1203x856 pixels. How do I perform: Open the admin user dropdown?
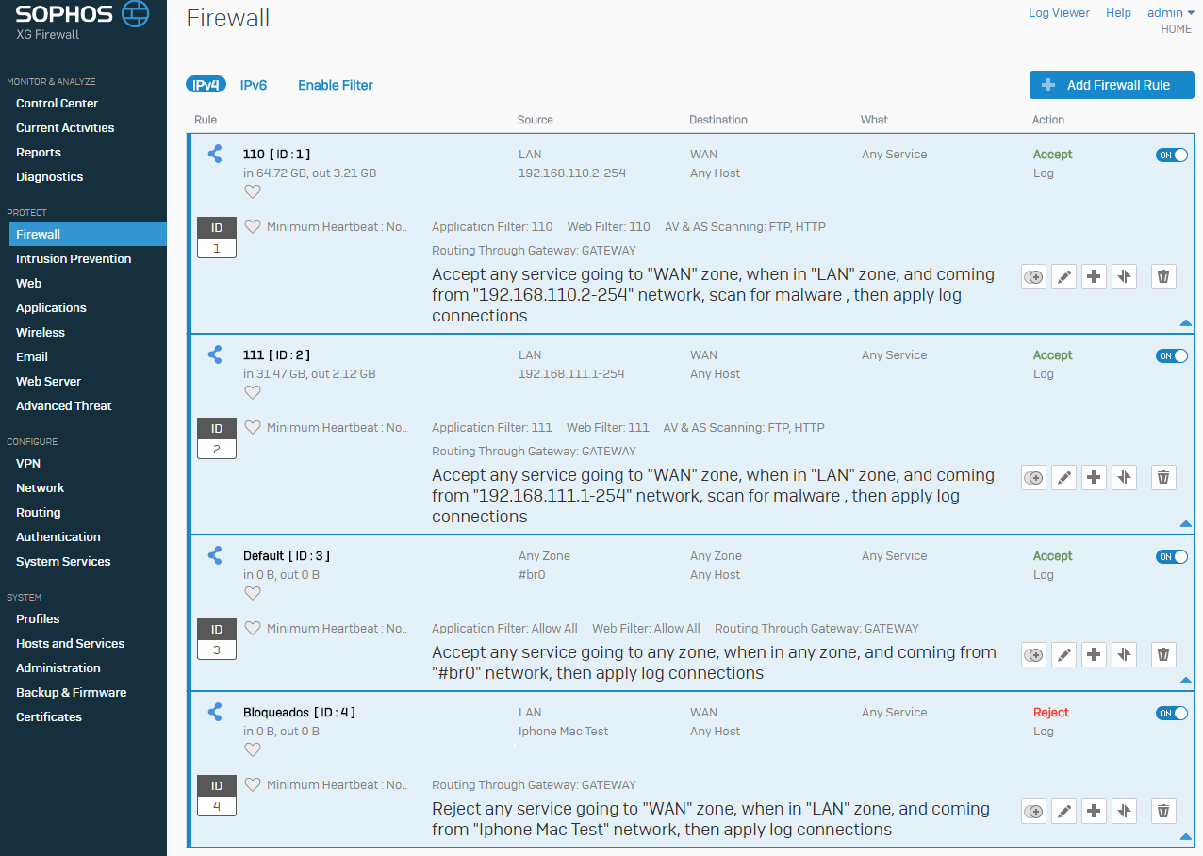pos(1171,13)
